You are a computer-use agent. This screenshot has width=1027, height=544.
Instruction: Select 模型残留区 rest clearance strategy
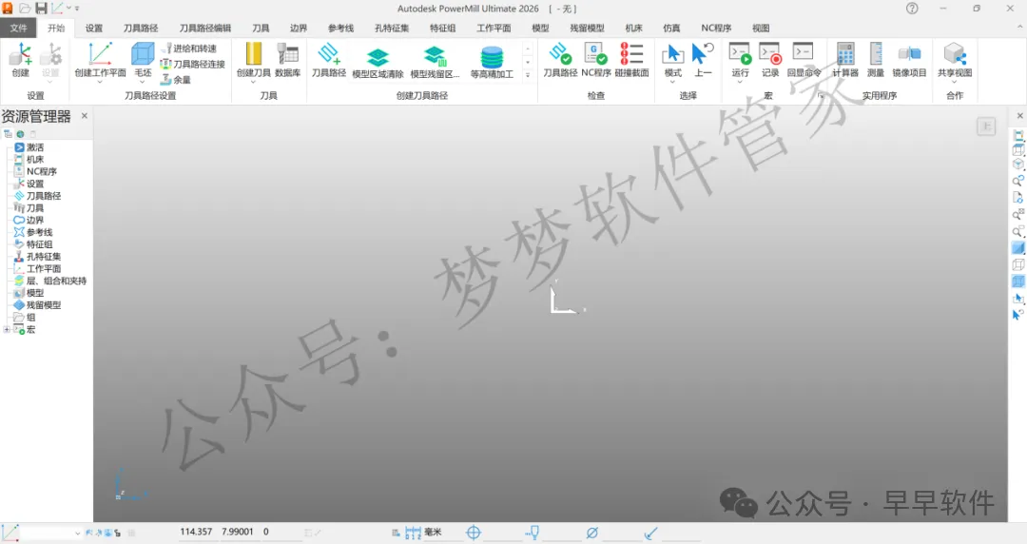pos(435,63)
